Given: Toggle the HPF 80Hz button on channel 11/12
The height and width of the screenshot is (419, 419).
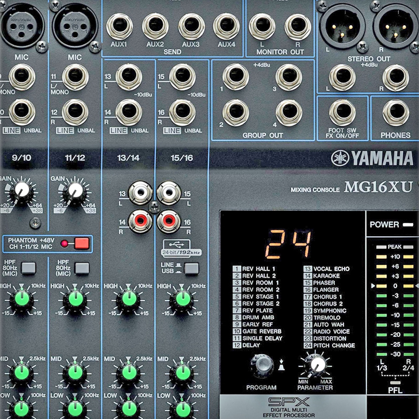Looking at the screenshot, I should coord(82,268).
